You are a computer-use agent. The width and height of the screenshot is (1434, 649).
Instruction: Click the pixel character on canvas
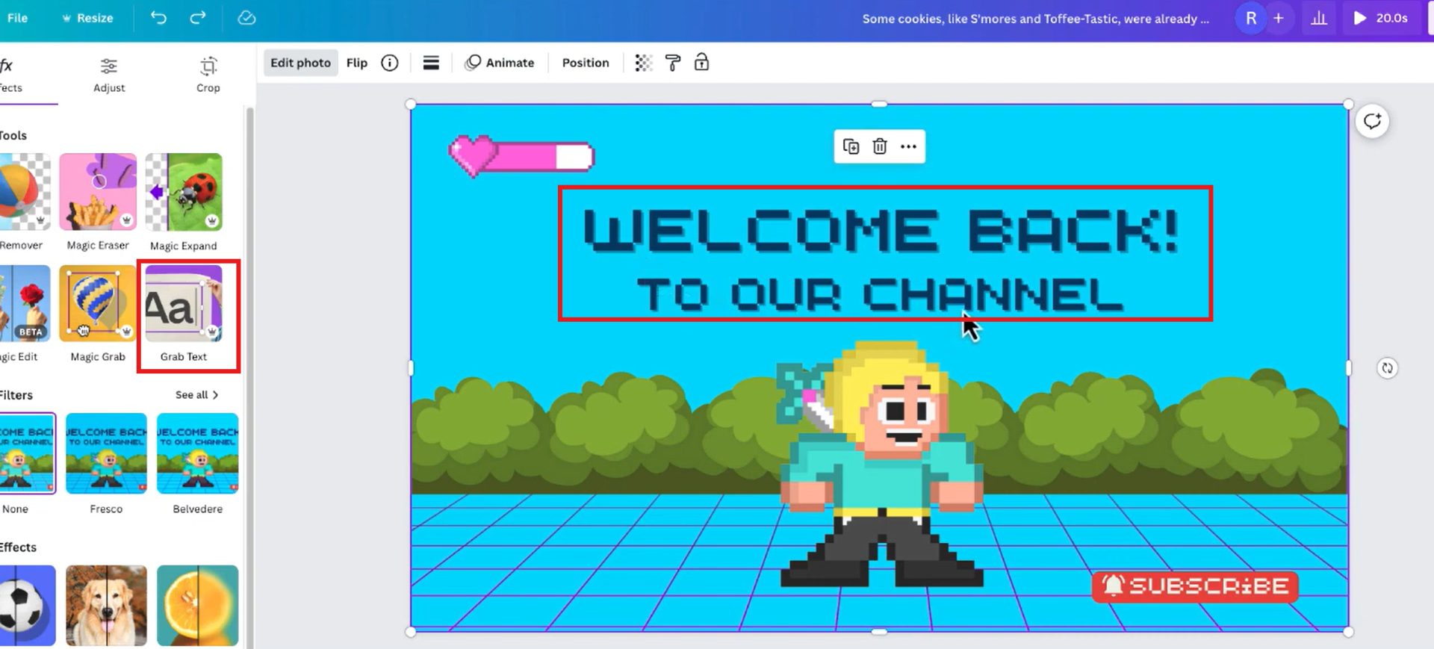pyautogui.click(x=881, y=464)
